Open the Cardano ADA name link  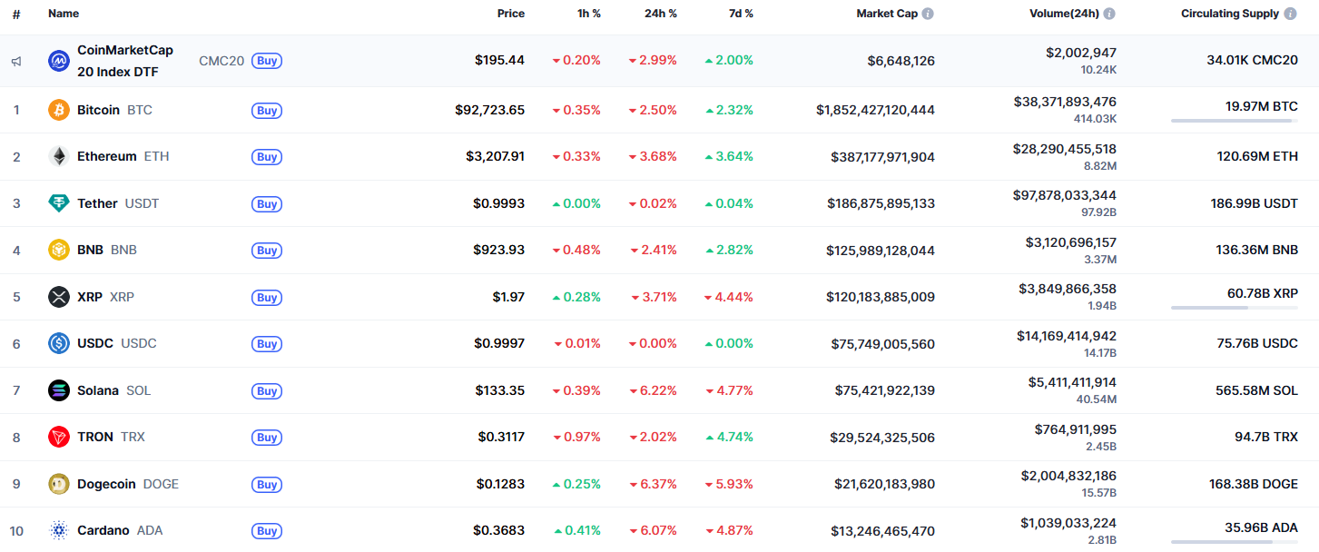click(103, 530)
